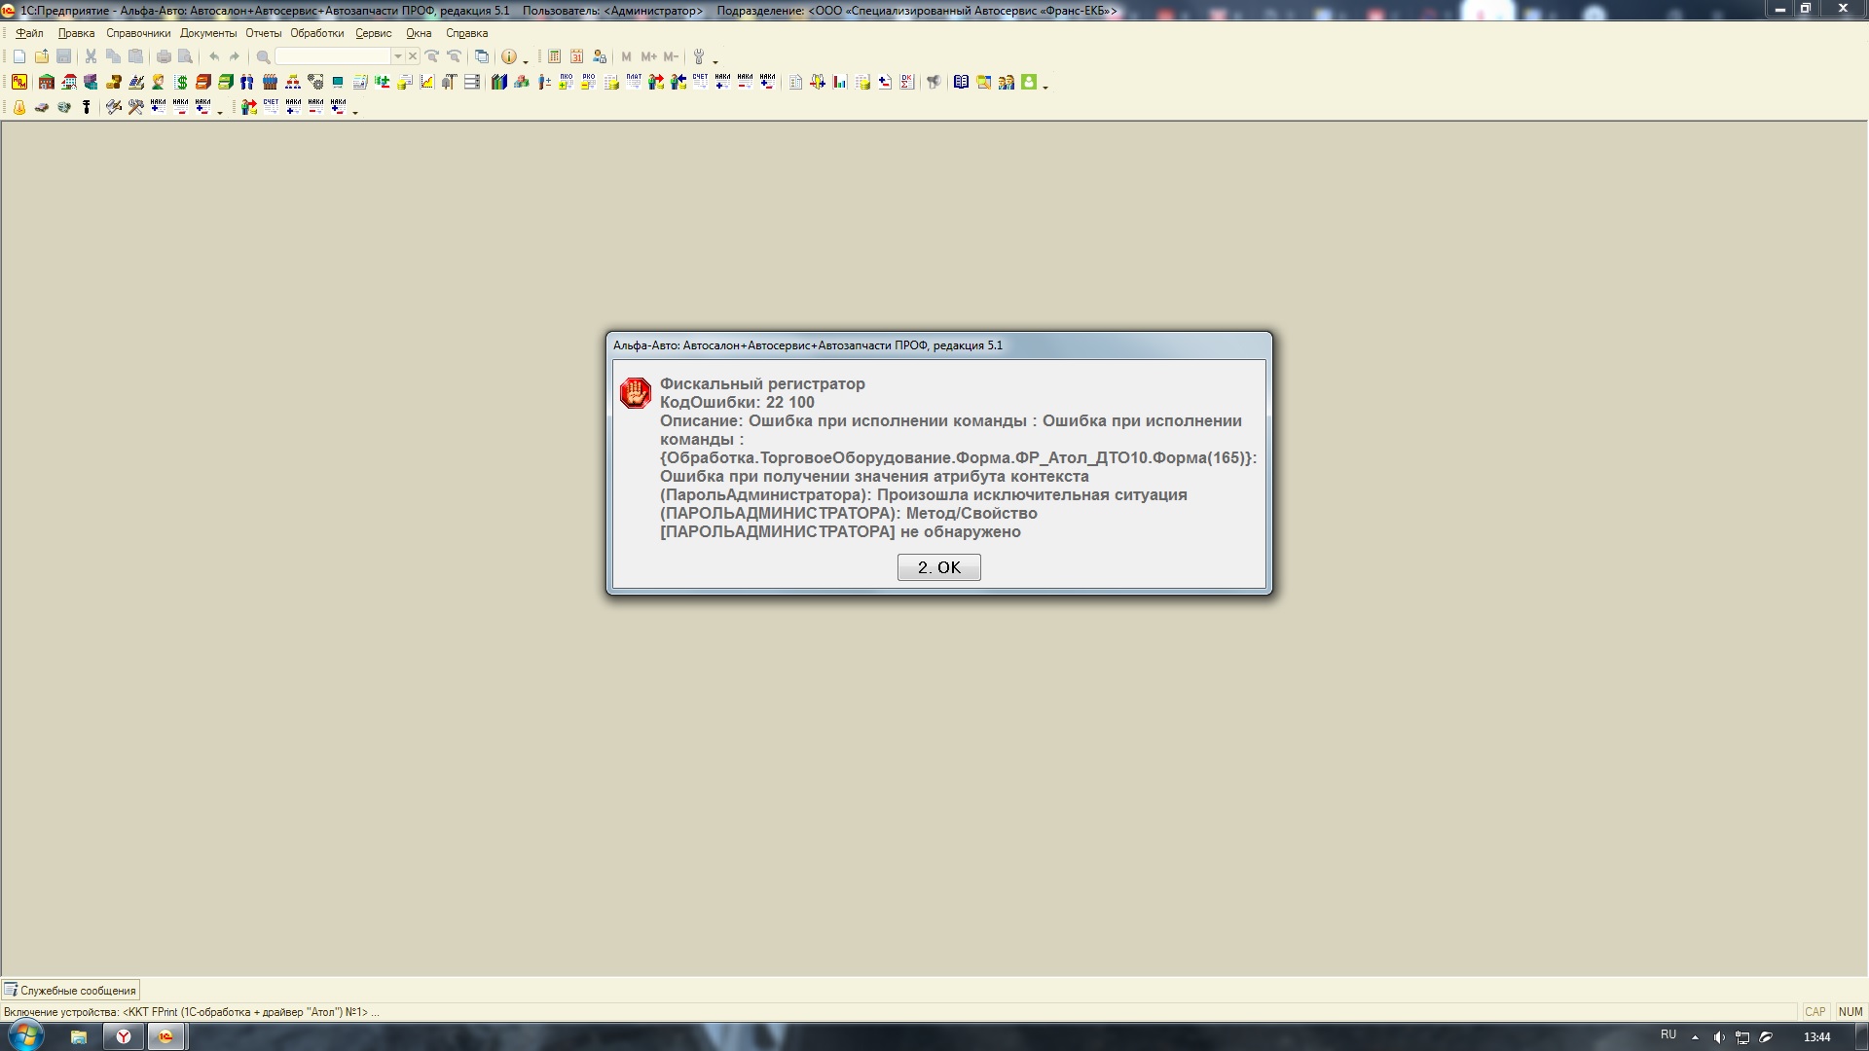Click the RU language indicator in tray
This screenshot has height=1051, width=1869.
(1668, 1034)
